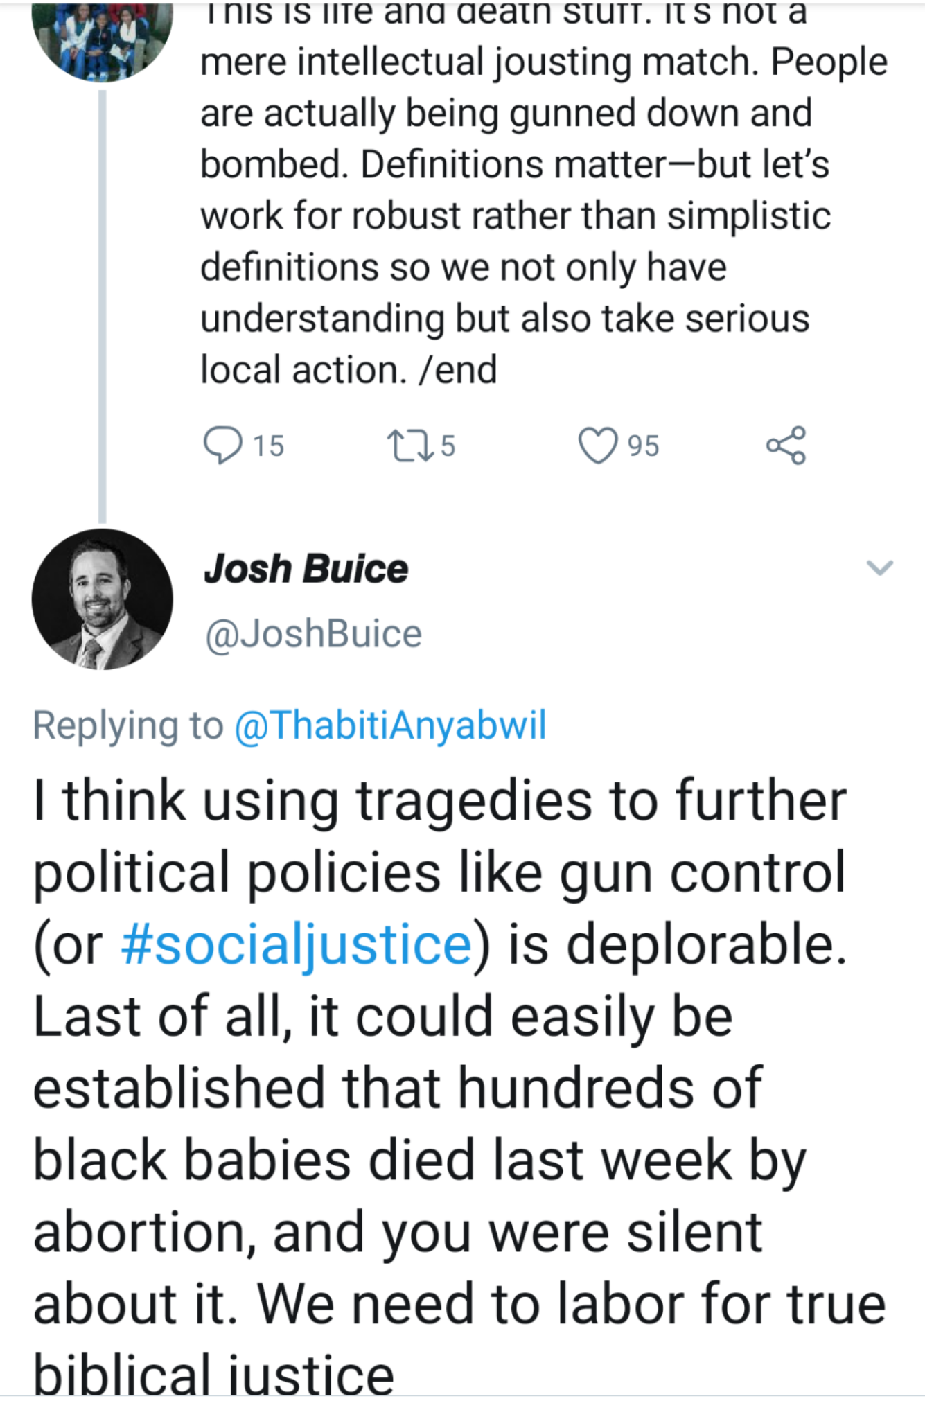The image size is (925, 1419).
Task: Open the share icon menu
Action: pos(786,445)
